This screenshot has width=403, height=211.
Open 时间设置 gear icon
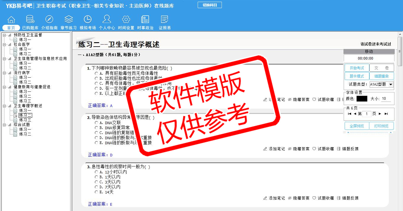click(126, 20)
